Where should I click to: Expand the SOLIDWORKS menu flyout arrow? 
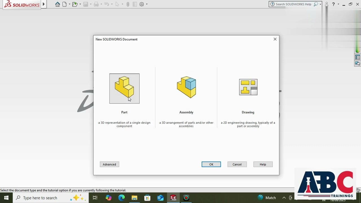(44, 4)
